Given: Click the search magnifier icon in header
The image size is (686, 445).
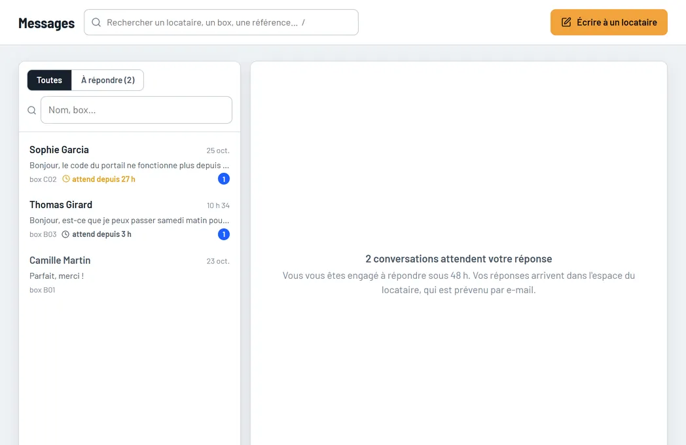Looking at the screenshot, I should pyautogui.click(x=96, y=22).
